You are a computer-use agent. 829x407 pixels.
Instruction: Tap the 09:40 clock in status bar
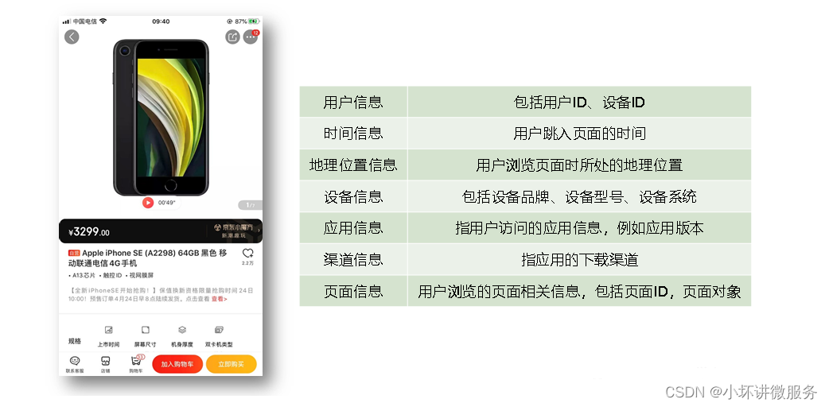tap(161, 21)
